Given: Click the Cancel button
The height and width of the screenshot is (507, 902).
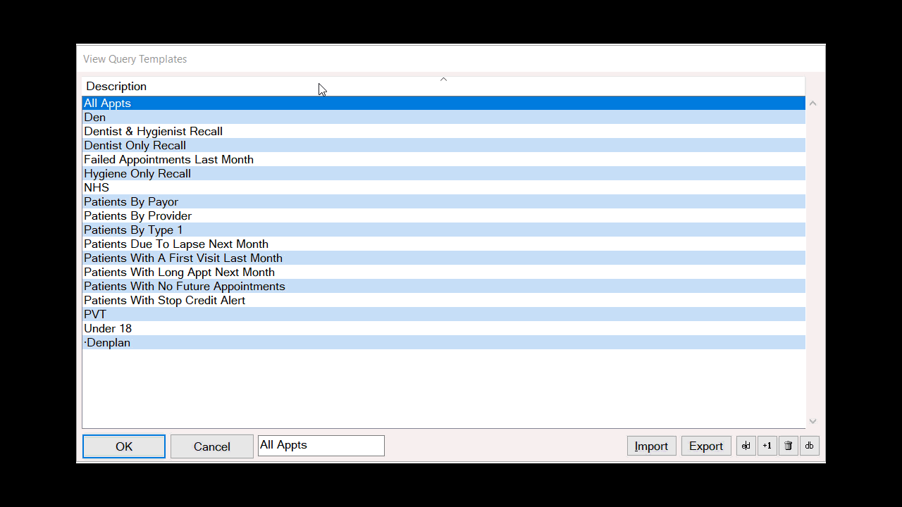Looking at the screenshot, I should [212, 446].
